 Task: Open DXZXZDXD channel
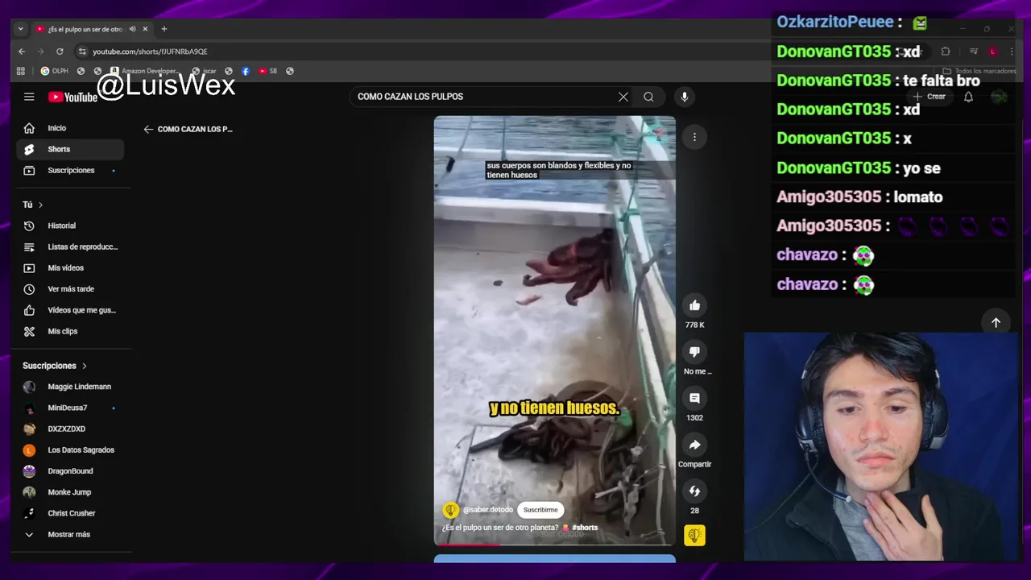[71, 429]
